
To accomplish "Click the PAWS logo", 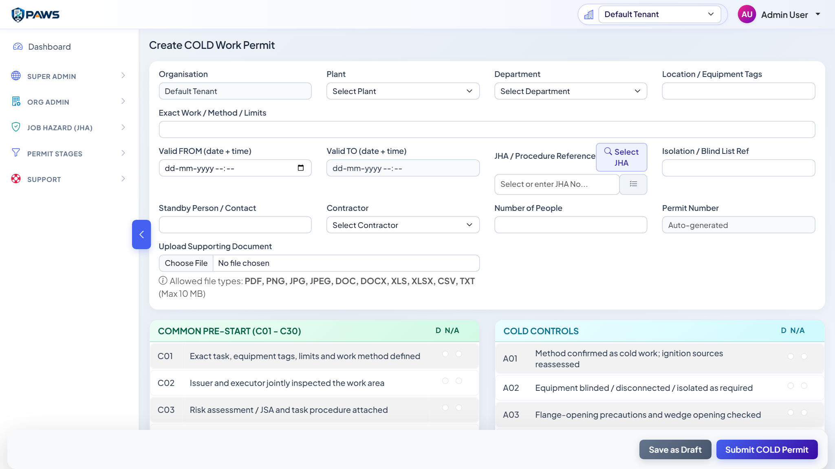I will 35,15.
